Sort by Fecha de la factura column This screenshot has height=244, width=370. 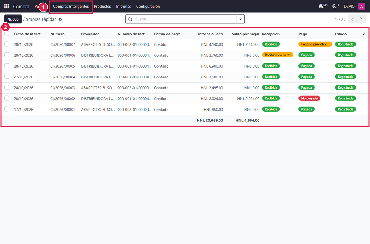29,34
